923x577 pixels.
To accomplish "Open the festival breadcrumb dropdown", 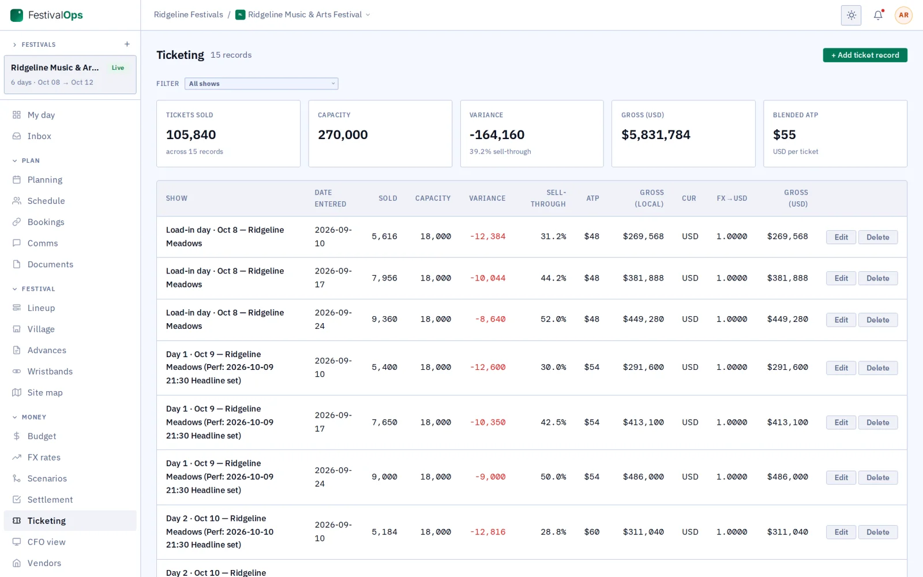I will pos(303,15).
